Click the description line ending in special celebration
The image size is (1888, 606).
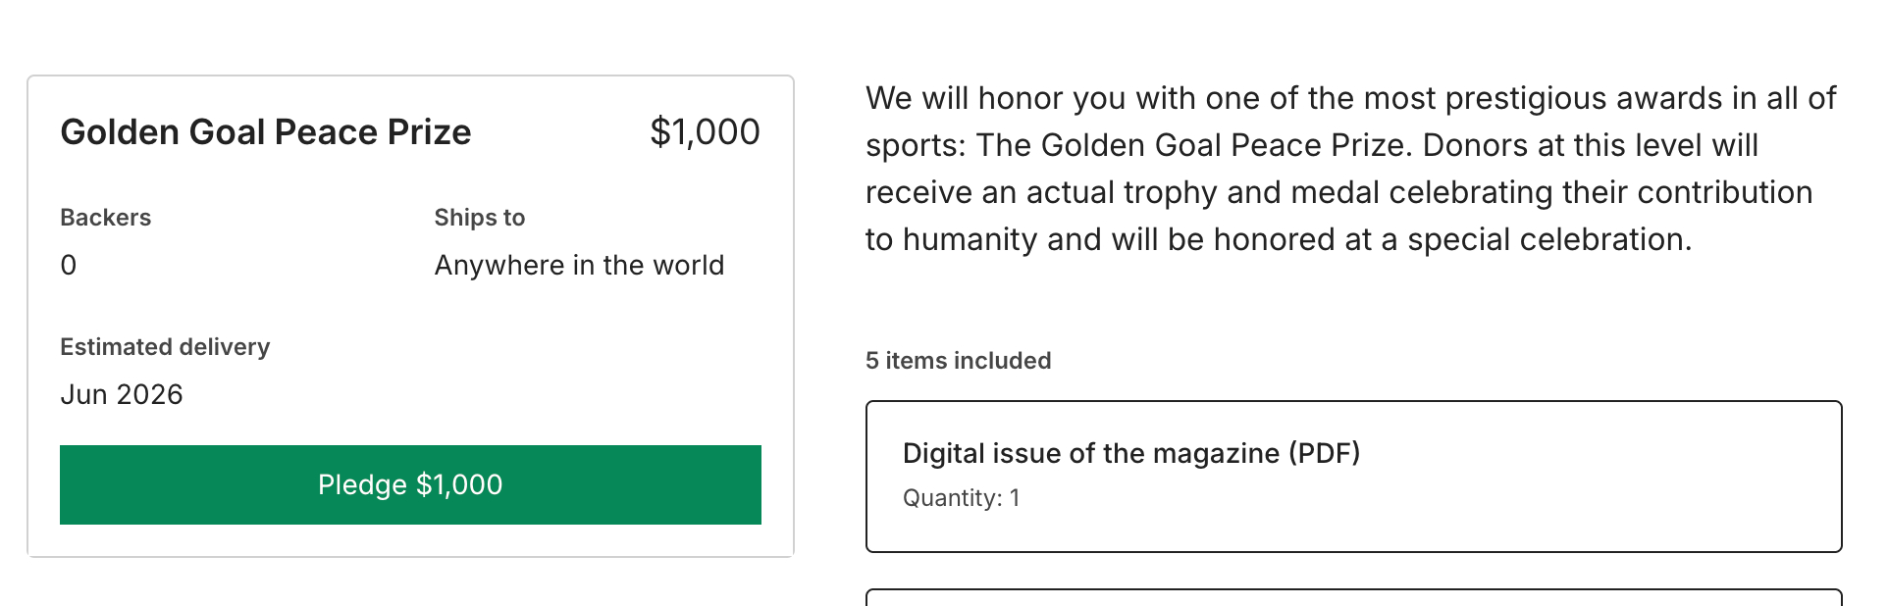tap(1278, 239)
